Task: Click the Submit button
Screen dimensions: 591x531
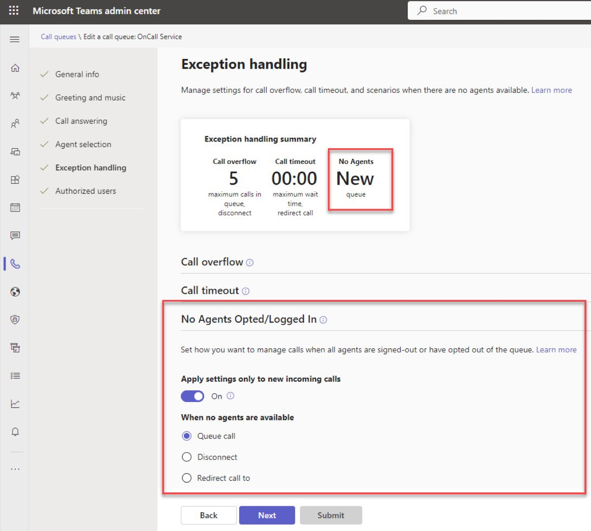Action: click(x=331, y=515)
